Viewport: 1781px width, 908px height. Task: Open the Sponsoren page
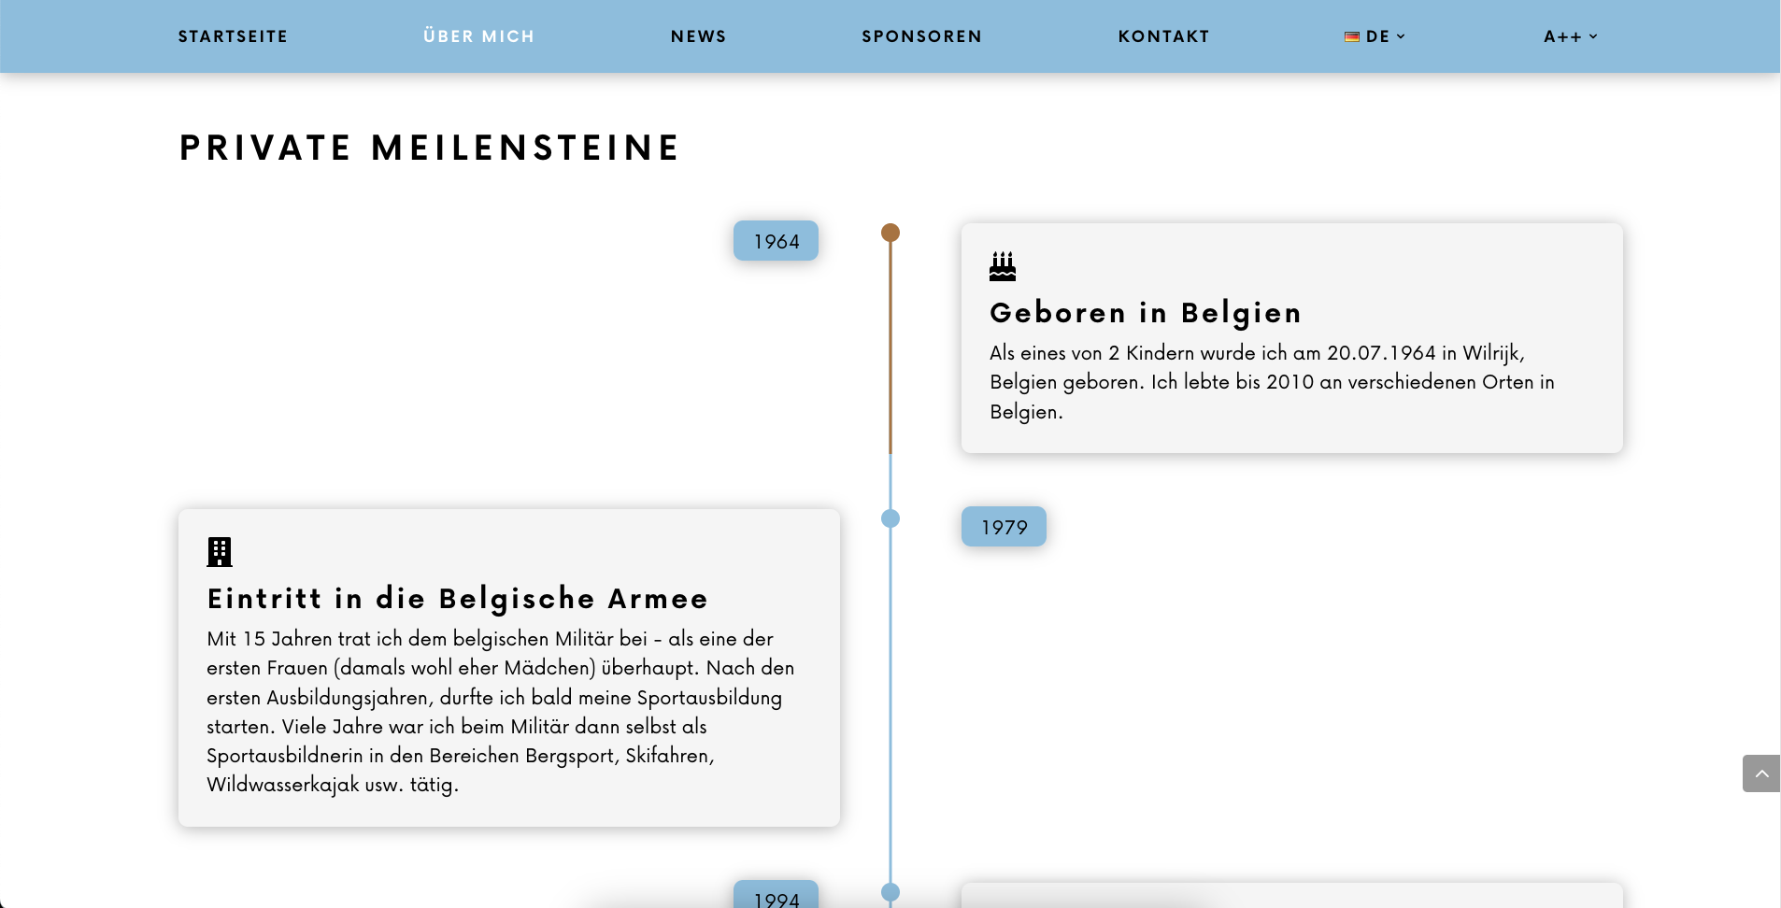(x=921, y=37)
